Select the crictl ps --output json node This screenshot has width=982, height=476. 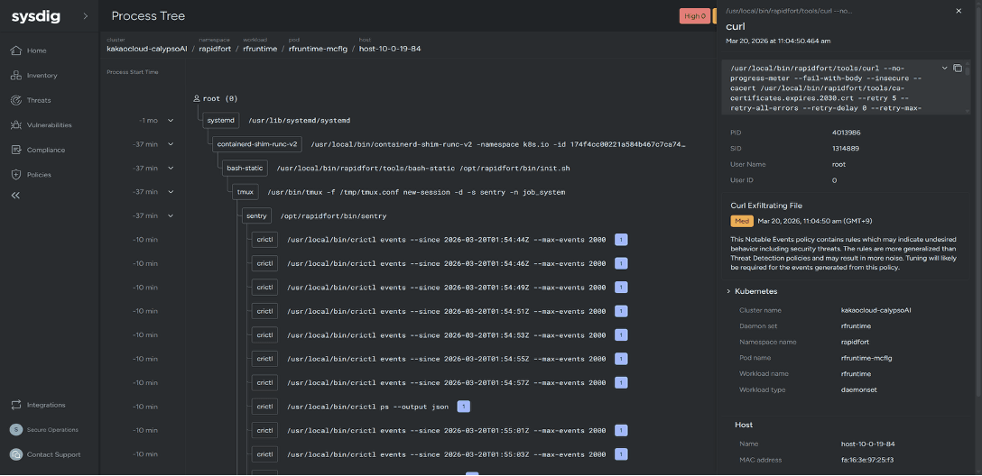[x=265, y=407]
